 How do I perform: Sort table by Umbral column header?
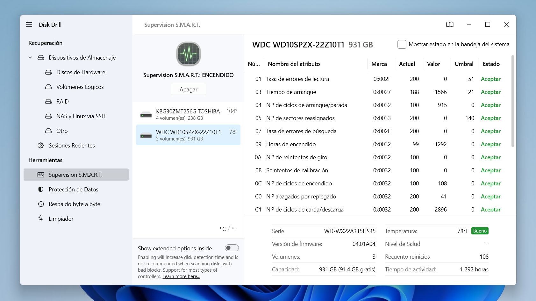pos(464,64)
